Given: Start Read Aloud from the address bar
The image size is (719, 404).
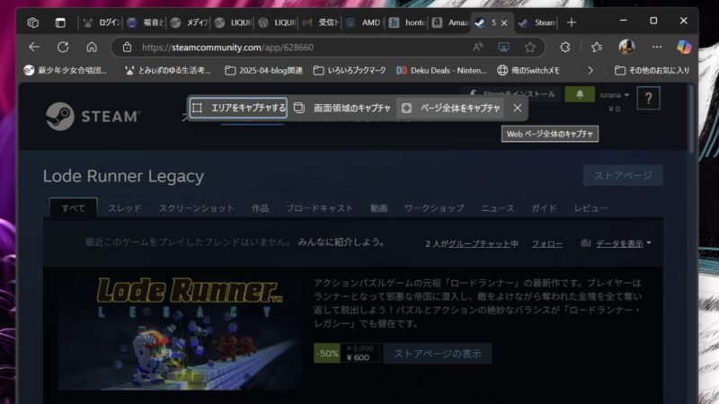Looking at the screenshot, I should coord(477,47).
